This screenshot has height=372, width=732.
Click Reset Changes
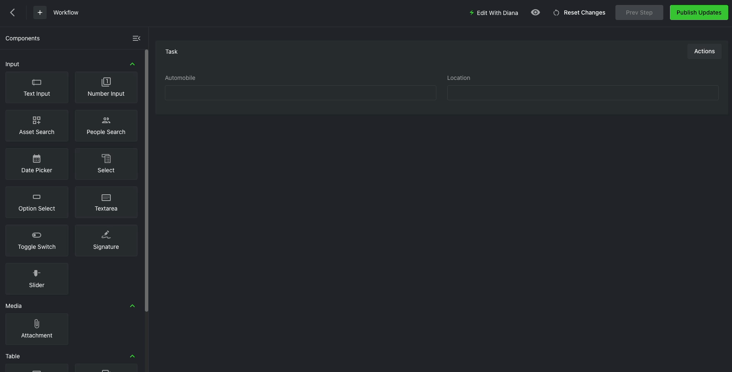(x=579, y=12)
